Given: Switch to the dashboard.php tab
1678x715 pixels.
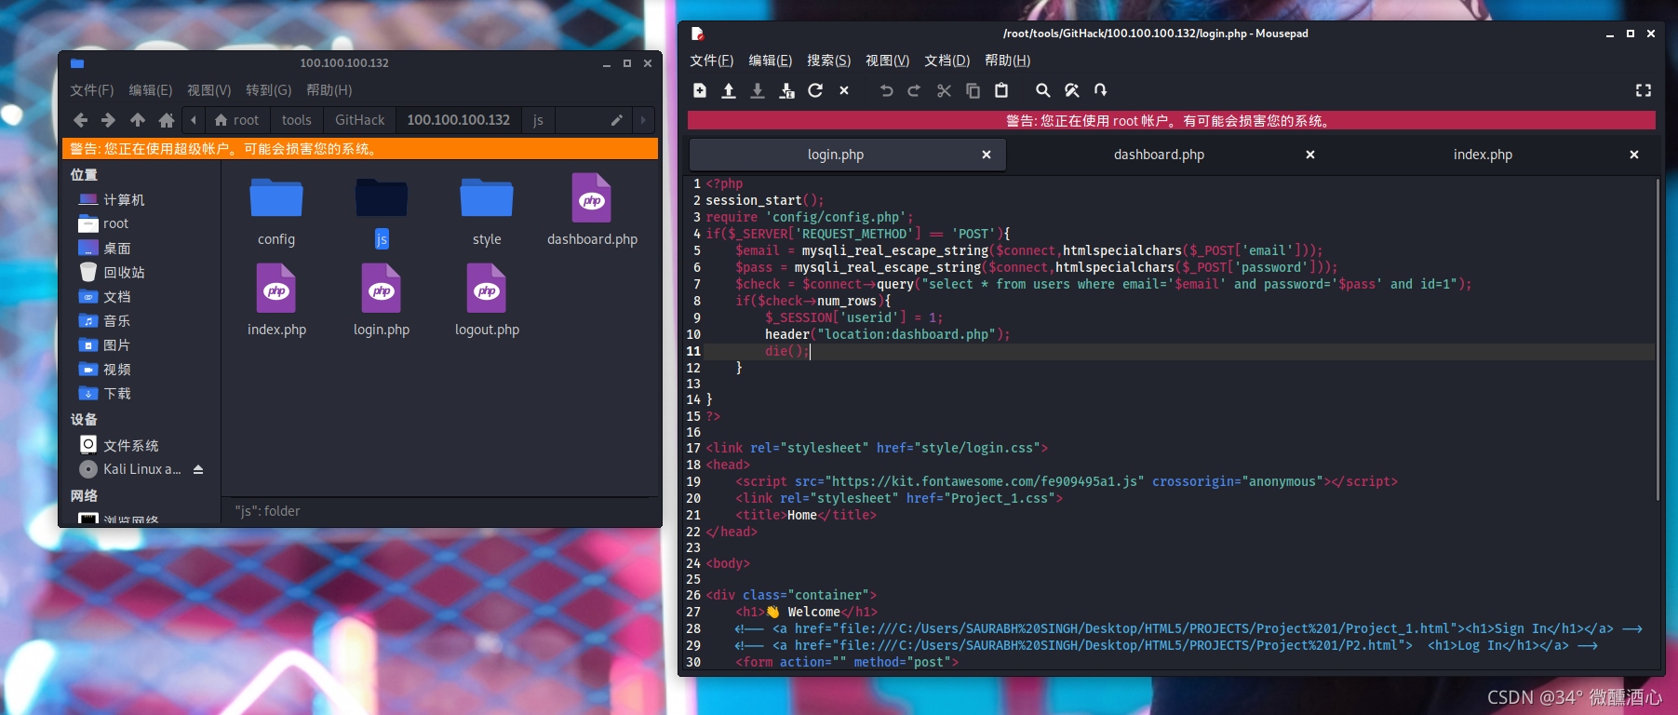Looking at the screenshot, I should [1159, 155].
